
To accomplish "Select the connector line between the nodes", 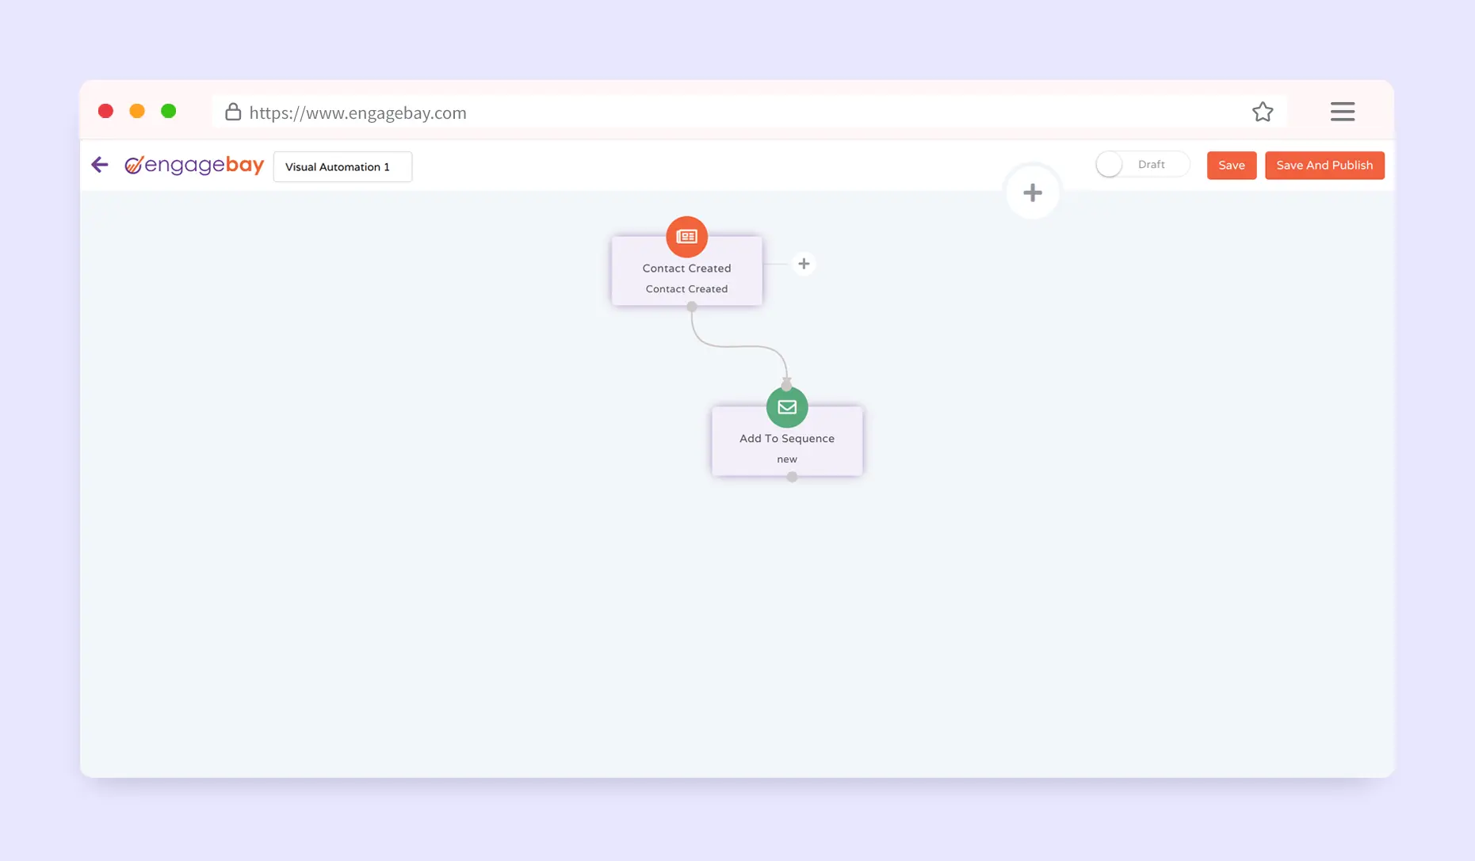I will pyautogui.click(x=739, y=346).
